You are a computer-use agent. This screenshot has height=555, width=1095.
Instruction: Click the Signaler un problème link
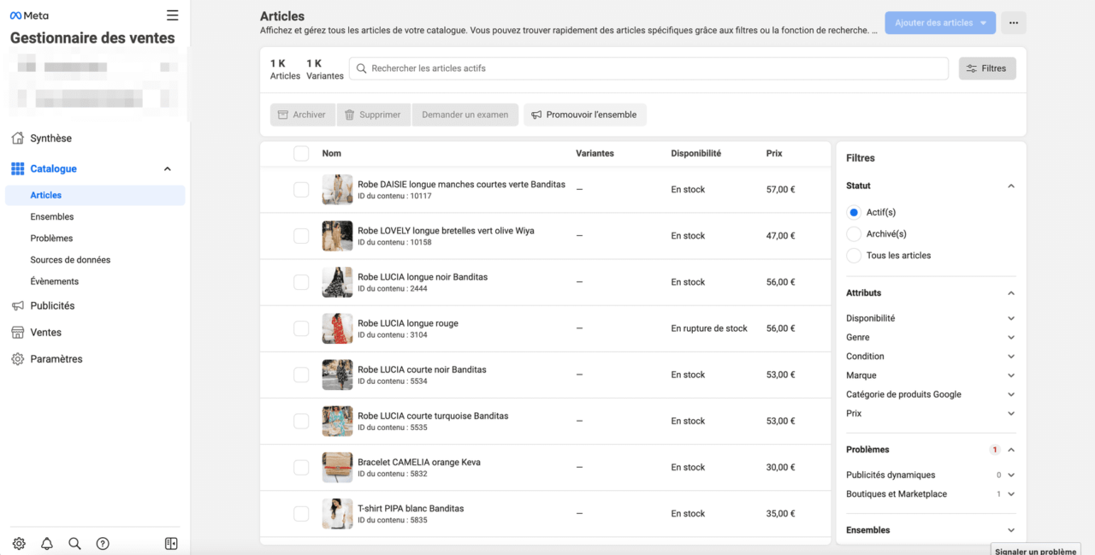tap(1035, 551)
